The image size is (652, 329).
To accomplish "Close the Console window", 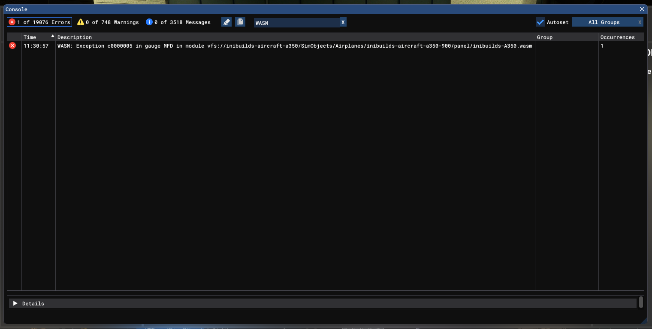I will click(642, 9).
